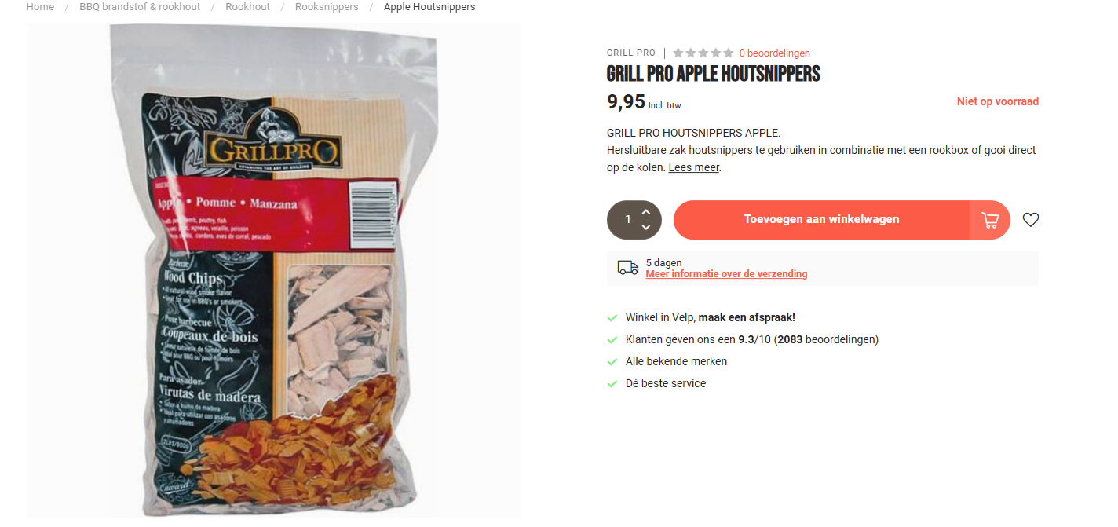The width and height of the screenshot is (1118, 527).
Task: Increase quantity with the up arrow
Action: tap(646, 212)
